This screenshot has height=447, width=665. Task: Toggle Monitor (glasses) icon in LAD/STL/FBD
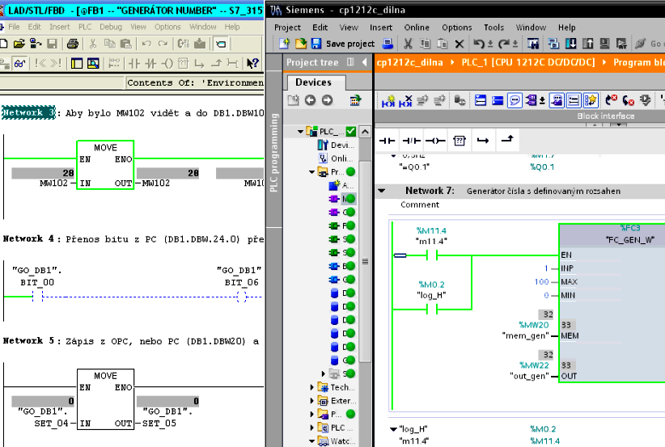point(20,64)
